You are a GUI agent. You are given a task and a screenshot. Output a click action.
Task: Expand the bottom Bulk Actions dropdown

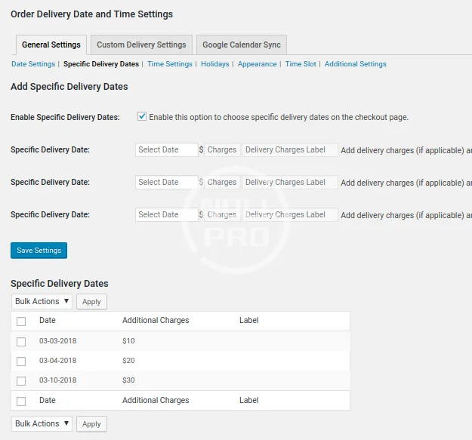pos(42,423)
